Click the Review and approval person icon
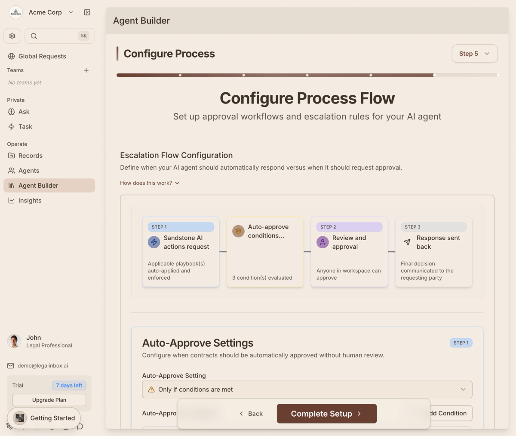The image size is (516, 436). click(322, 242)
